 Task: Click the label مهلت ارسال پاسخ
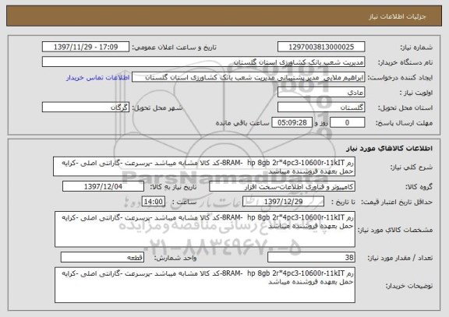coord(404,123)
